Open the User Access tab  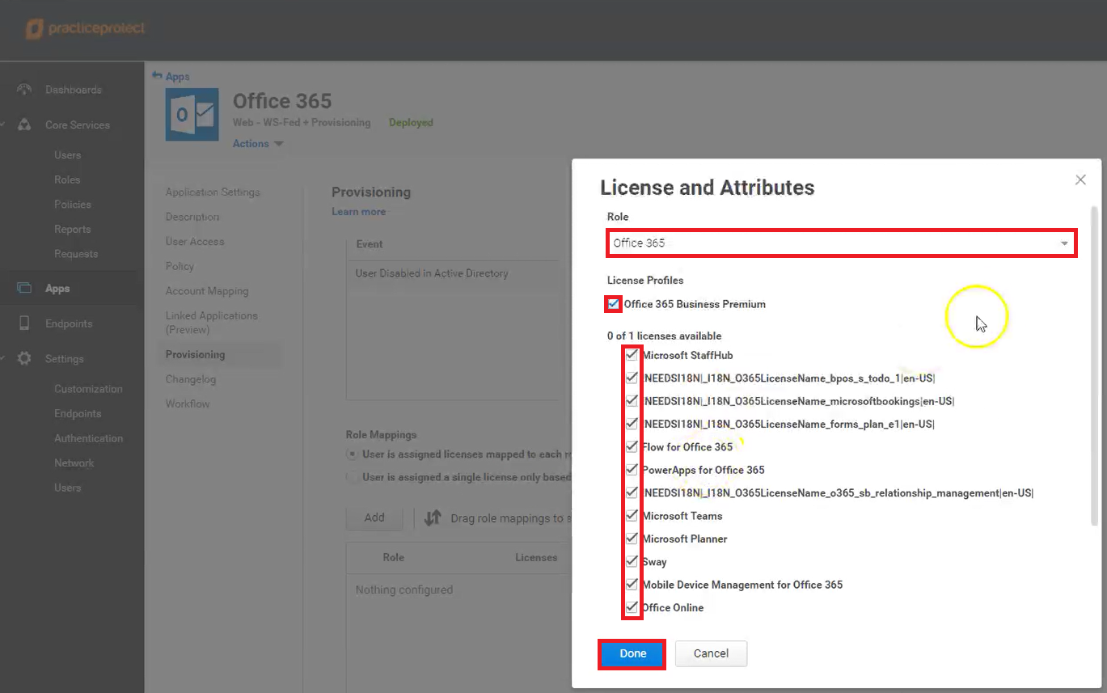(195, 241)
